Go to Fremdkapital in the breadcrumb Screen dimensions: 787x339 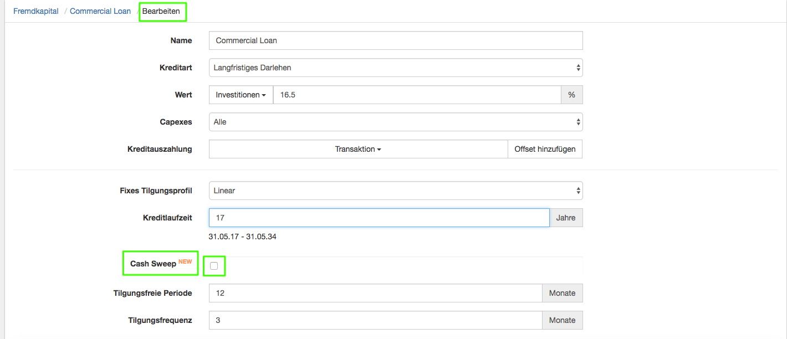pos(36,11)
